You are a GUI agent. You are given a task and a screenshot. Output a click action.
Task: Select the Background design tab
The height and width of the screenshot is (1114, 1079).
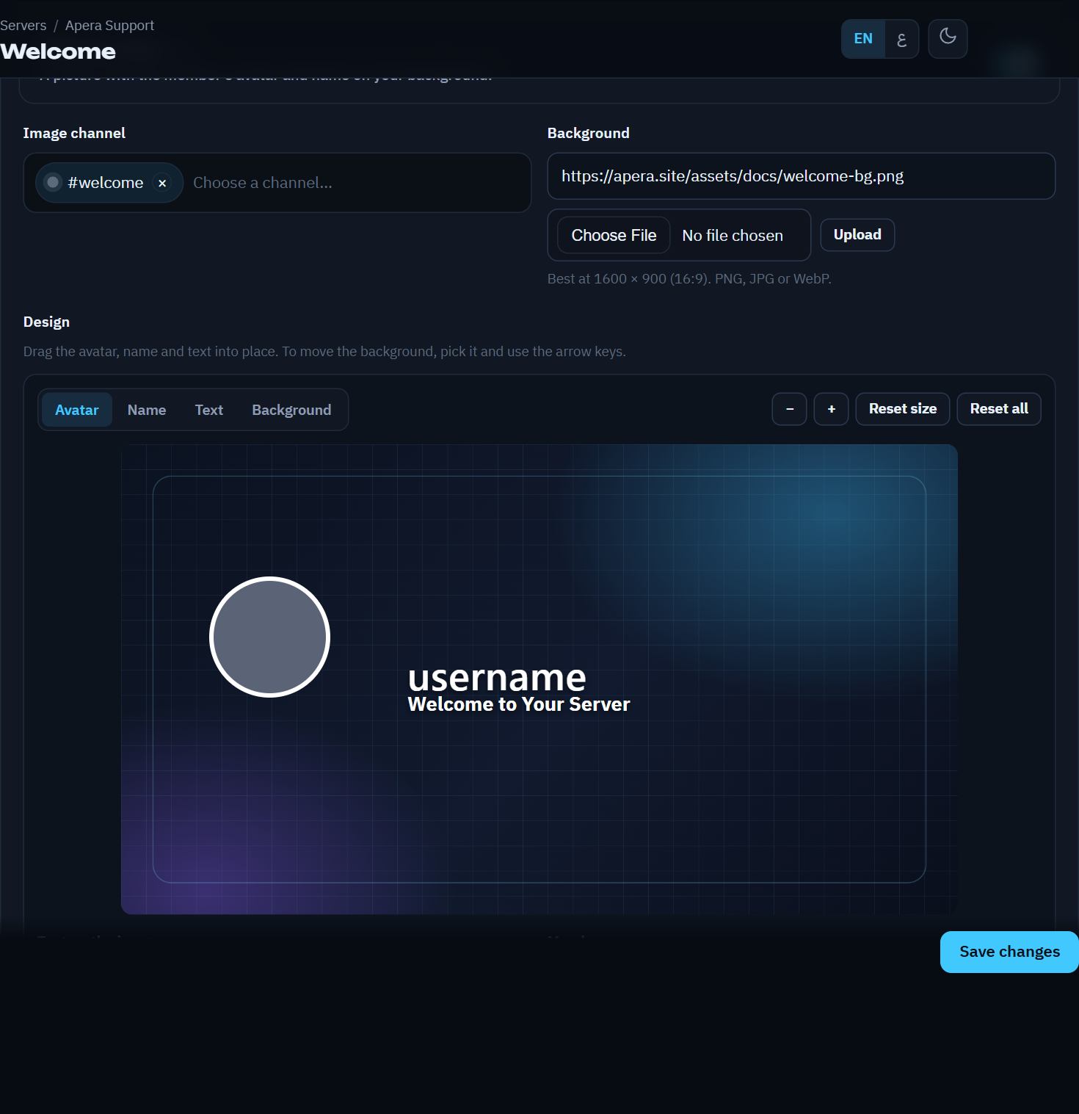coord(291,410)
